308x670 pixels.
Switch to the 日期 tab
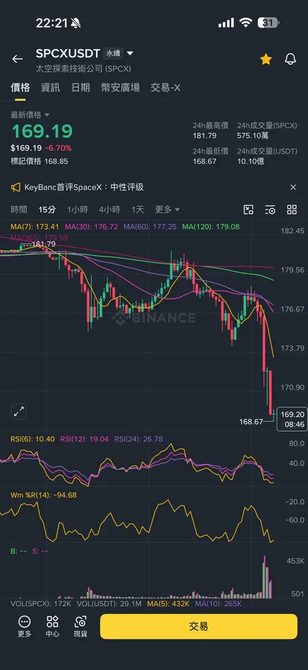pyautogui.click(x=81, y=88)
